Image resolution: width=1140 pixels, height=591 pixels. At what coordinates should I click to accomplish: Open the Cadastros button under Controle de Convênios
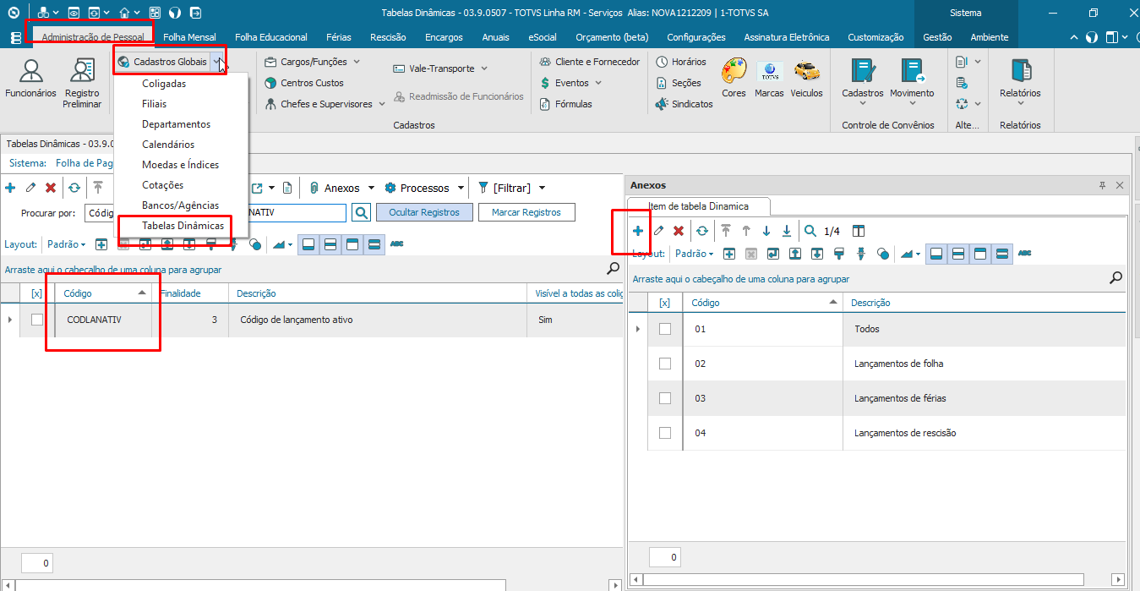click(x=862, y=82)
